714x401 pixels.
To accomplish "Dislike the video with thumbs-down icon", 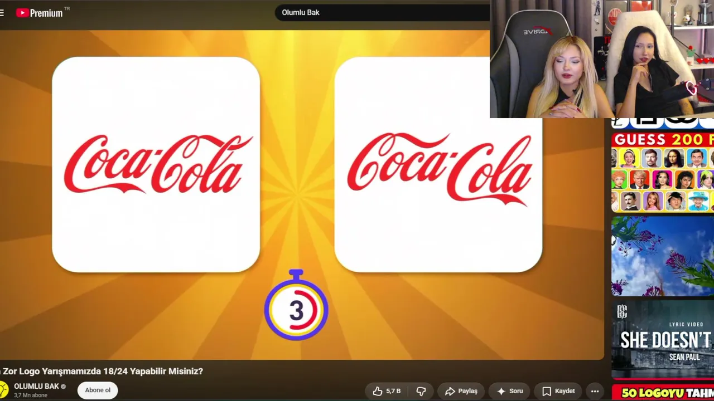I will click(x=421, y=391).
